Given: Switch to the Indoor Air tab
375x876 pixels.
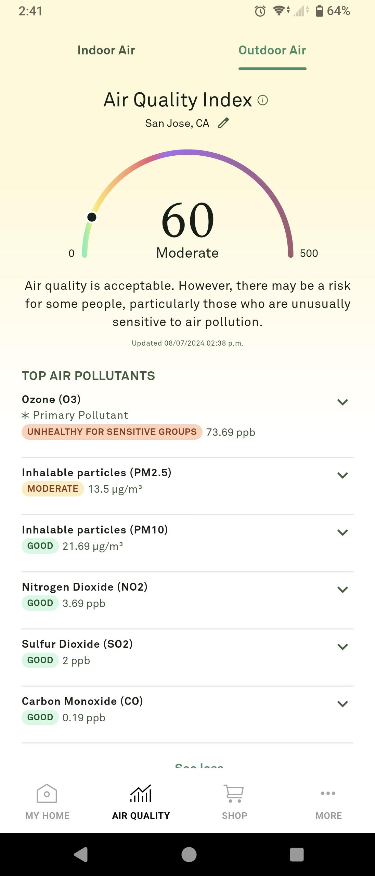Looking at the screenshot, I should click(x=106, y=50).
